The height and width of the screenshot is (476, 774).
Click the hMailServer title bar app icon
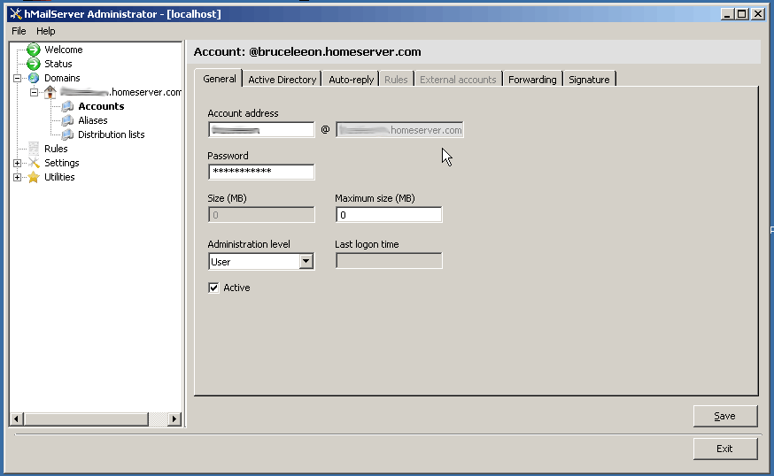(x=16, y=14)
